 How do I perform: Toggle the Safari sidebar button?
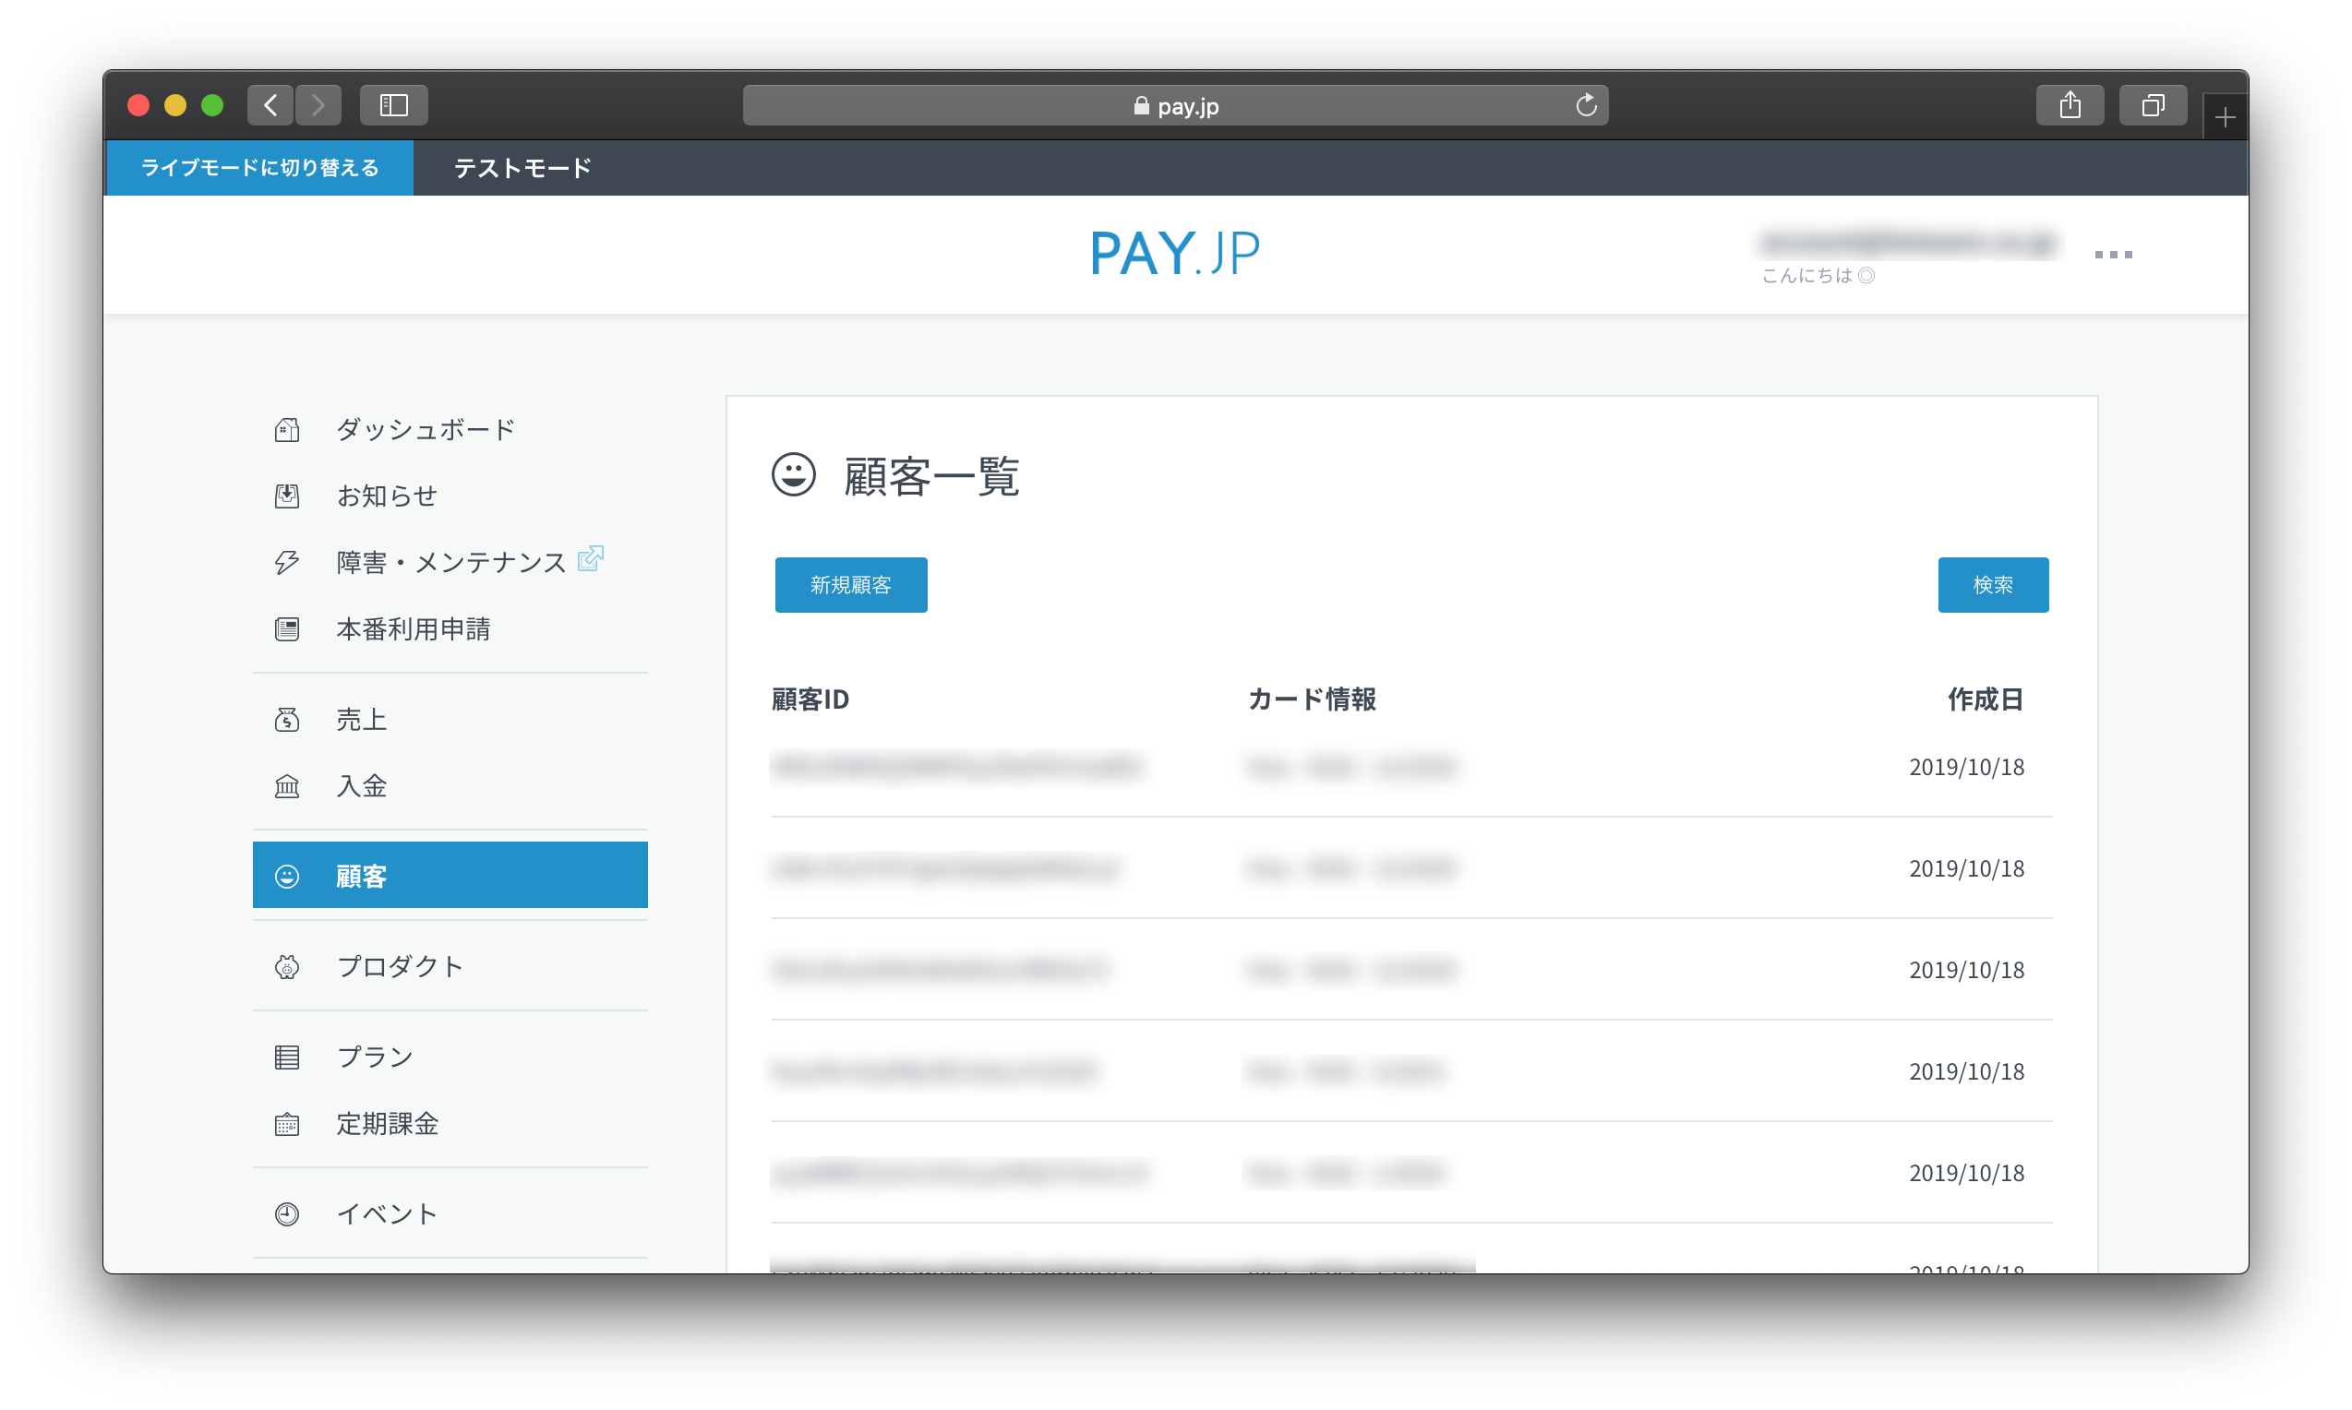tap(393, 104)
